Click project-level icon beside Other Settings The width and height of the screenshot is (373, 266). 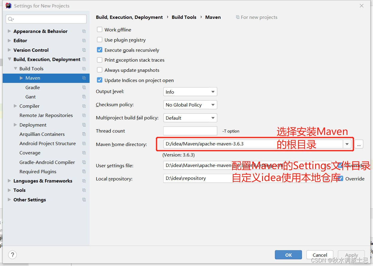(x=84, y=200)
